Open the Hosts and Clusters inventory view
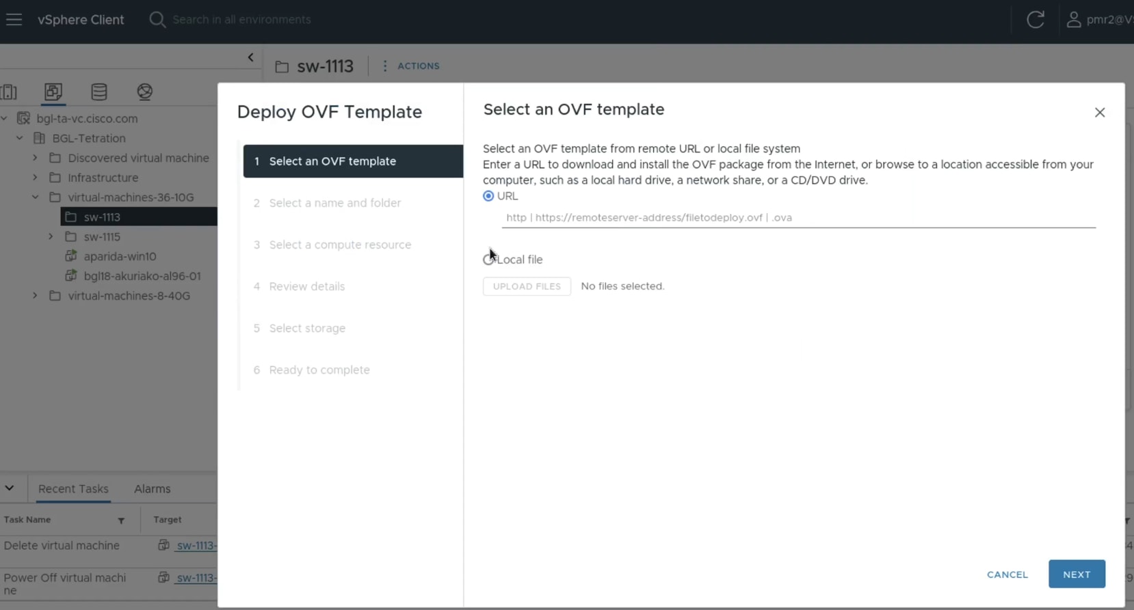Screen dimensions: 1134x610 (9, 92)
